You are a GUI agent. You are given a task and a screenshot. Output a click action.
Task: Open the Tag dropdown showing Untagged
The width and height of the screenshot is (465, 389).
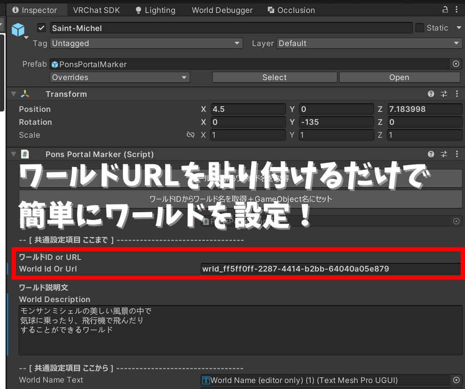pyautogui.click(x=146, y=43)
